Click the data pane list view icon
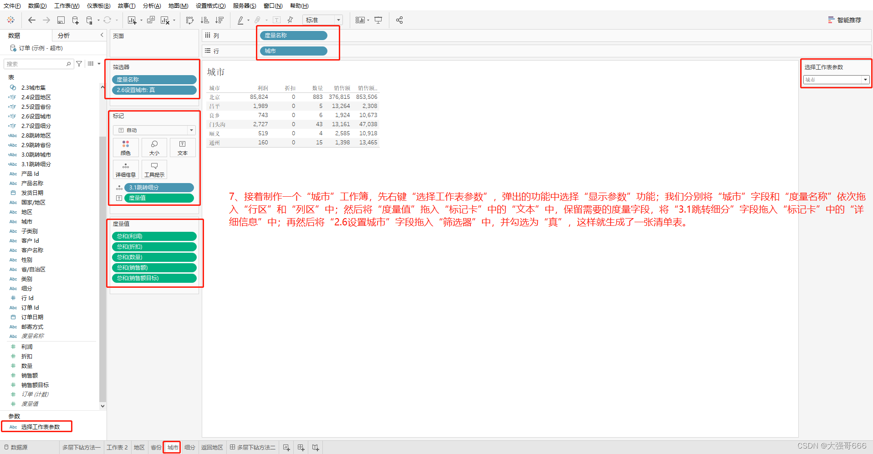The image size is (873, 454). click(x=91, y=64)
